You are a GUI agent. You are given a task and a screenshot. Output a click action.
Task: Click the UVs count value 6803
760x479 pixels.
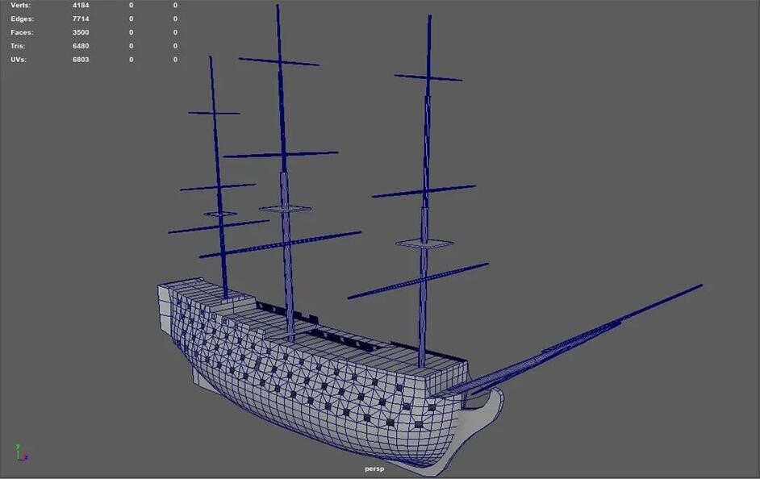[81, 60]
